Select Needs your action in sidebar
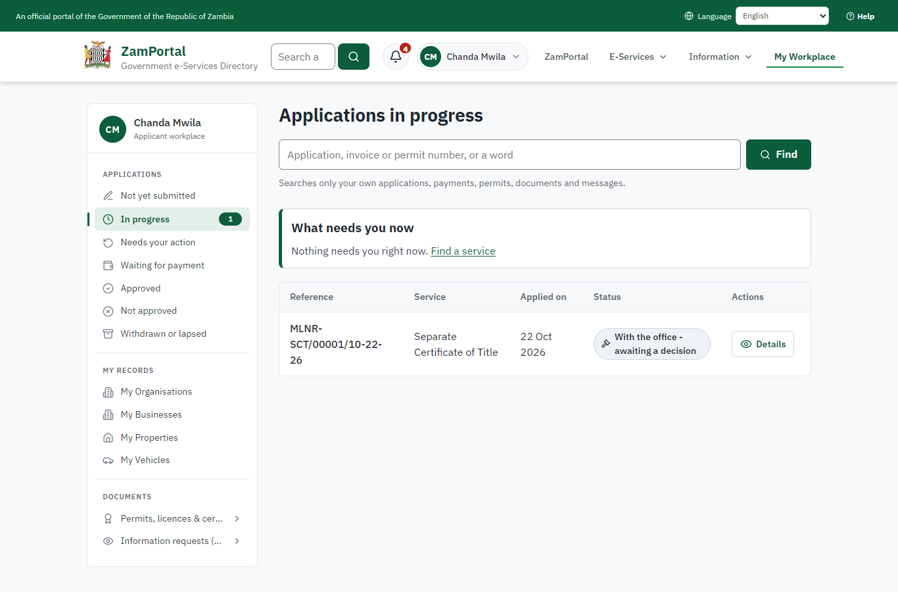 pos(172,242)
